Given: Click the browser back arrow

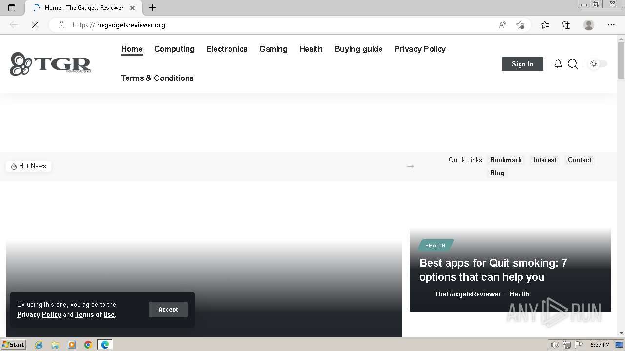Looking at the screenshot, I should (14, 25).
